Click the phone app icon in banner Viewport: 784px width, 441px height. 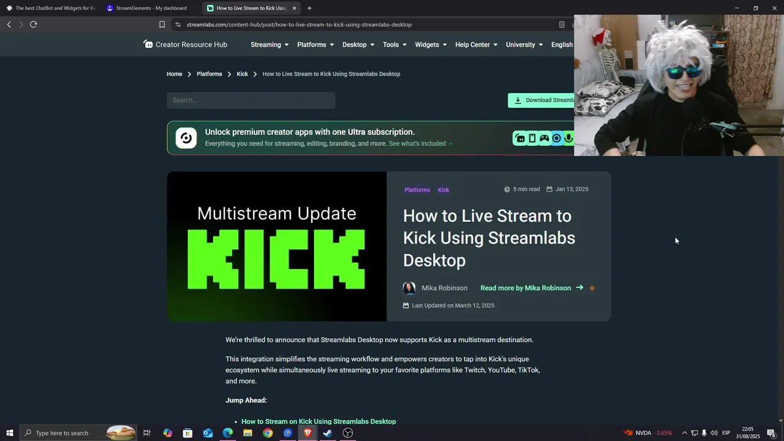(x=532, y=138)
